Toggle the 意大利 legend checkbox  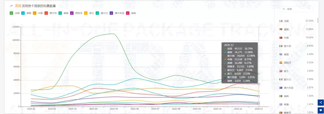(46, 13)
